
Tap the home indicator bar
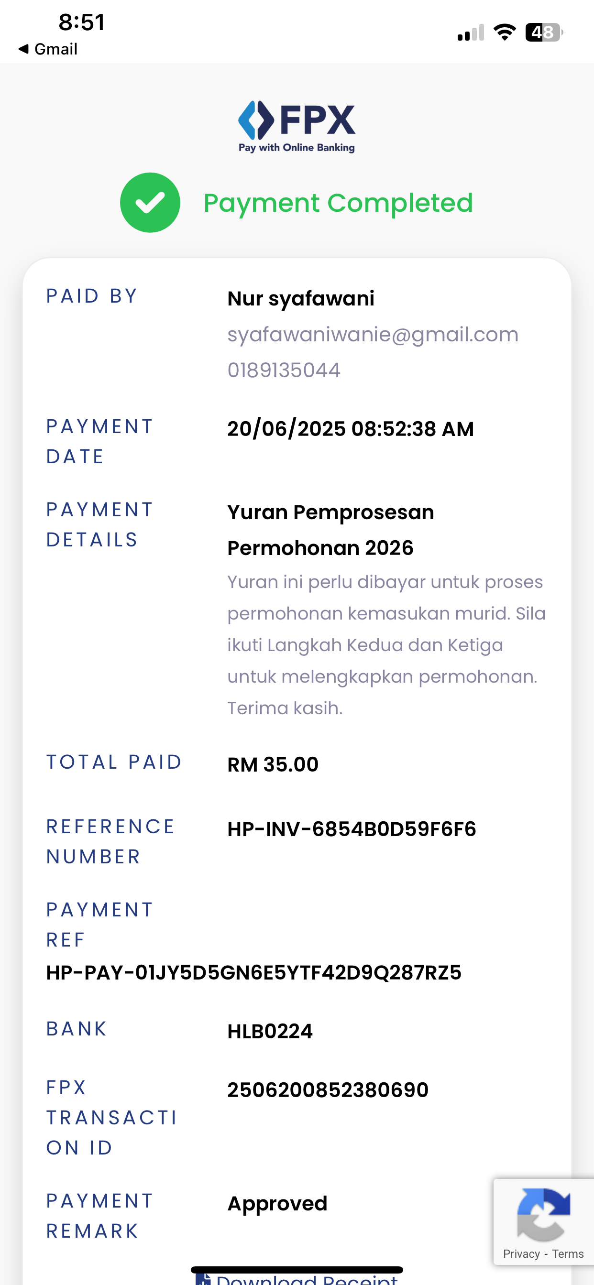click(x=297, y=1270)
